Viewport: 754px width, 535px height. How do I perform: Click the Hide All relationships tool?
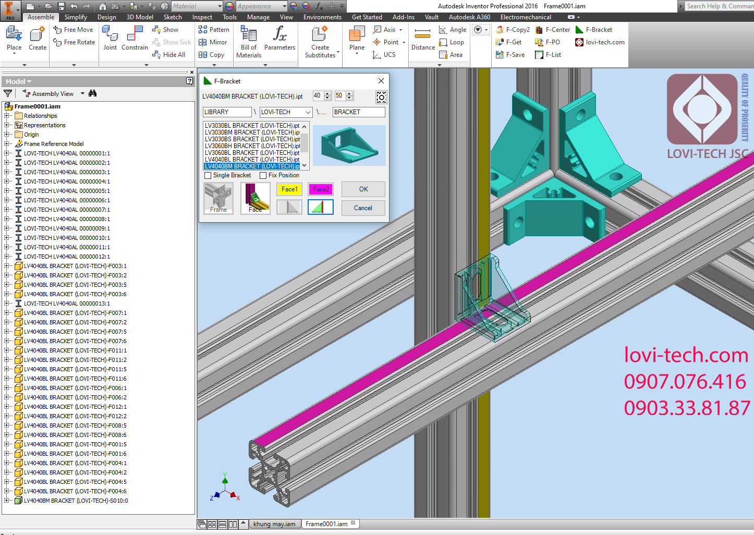click(x=168, y=55)
